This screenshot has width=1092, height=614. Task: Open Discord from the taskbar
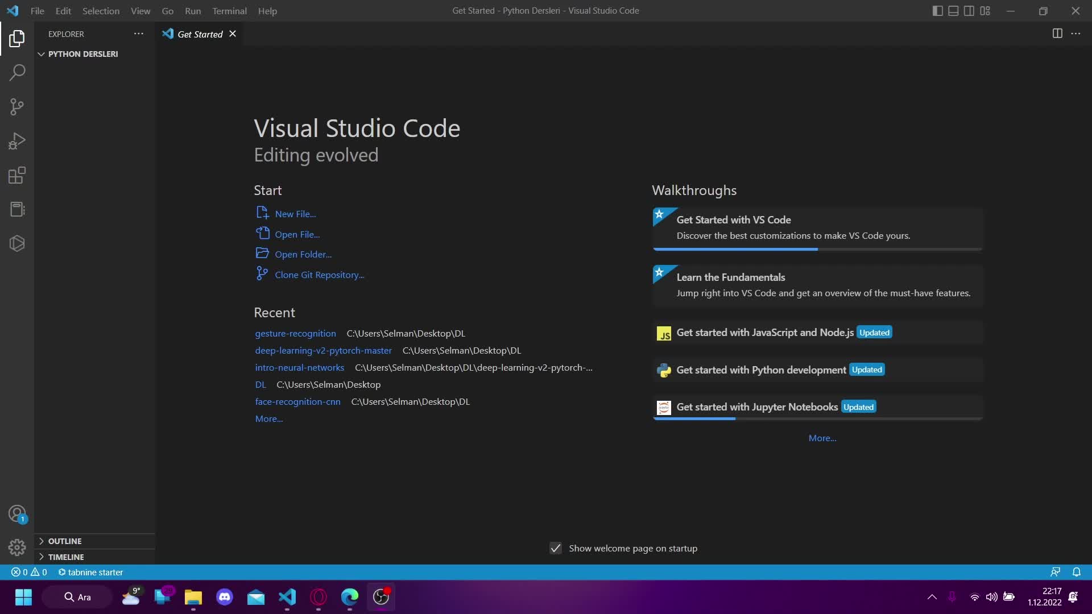click(225, 597)
